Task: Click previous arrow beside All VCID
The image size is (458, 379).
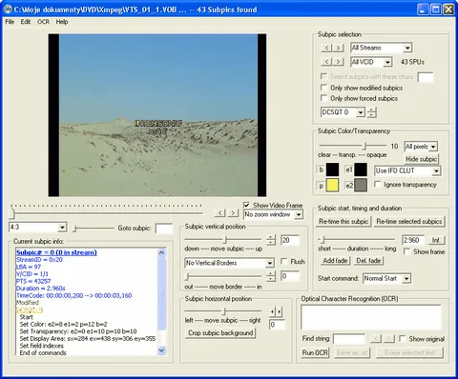Action: coord(326,62)
